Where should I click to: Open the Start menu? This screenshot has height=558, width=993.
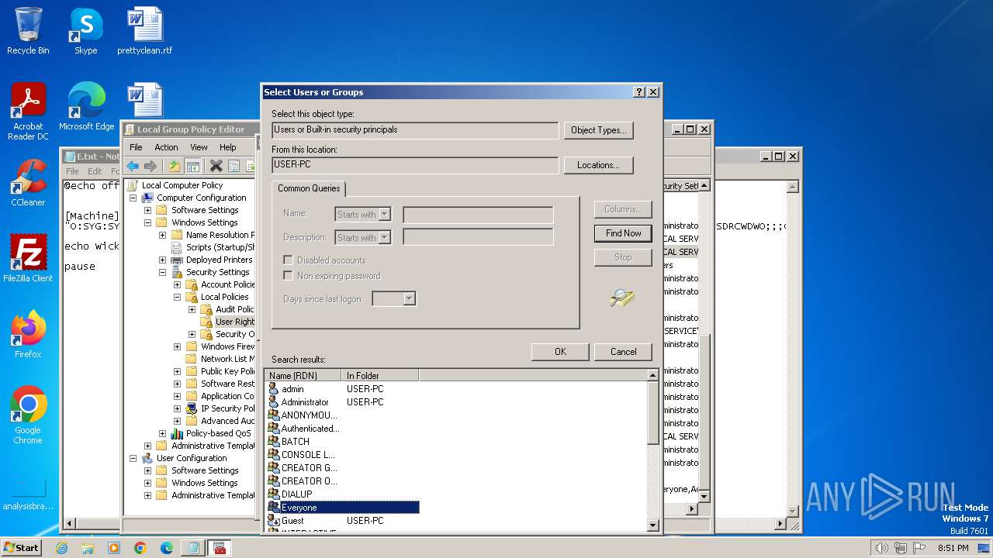[x=21, y=548]
